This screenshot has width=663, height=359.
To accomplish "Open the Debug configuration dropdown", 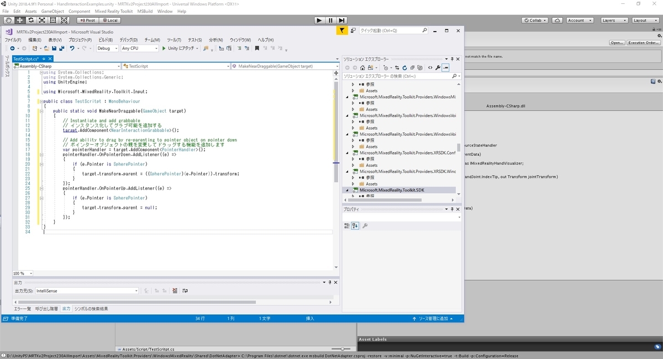I will tap(107, 49).
